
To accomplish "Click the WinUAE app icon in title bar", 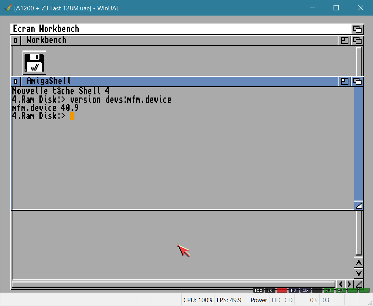I will click(8, 8).
